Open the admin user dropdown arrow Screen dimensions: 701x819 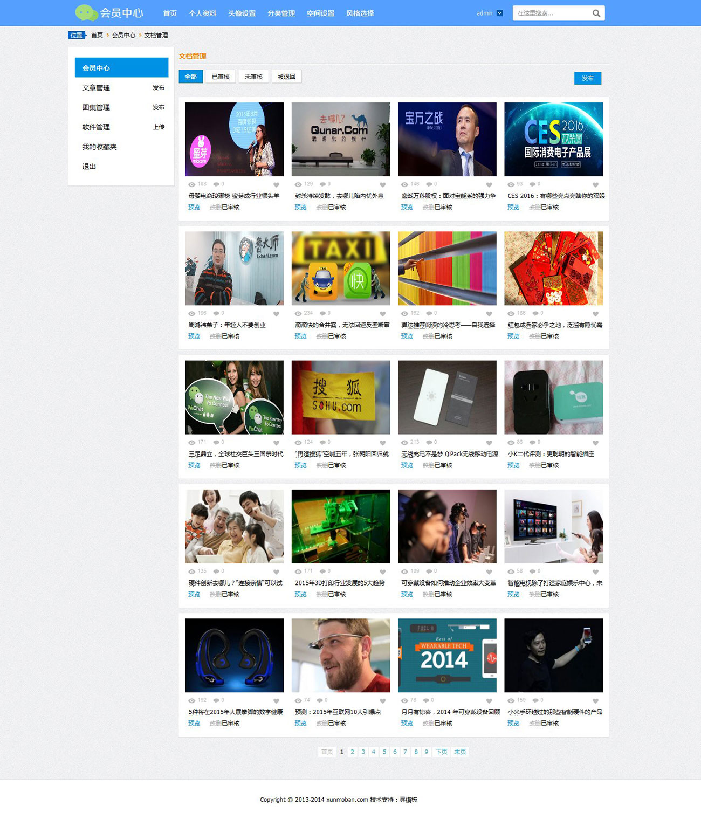pos(500,13)
